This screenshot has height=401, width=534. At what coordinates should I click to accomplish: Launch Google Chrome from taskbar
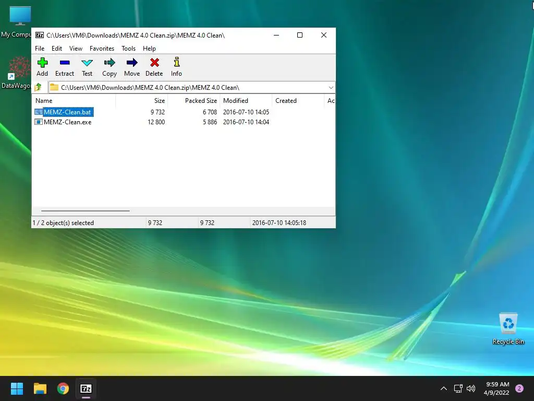[x=63, y=388]
